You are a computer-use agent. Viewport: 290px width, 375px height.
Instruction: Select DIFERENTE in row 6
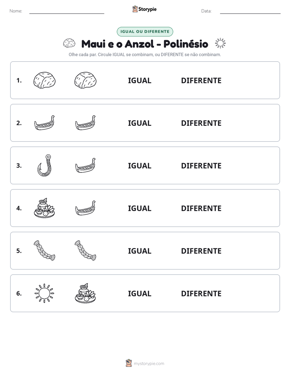point(201,293)
